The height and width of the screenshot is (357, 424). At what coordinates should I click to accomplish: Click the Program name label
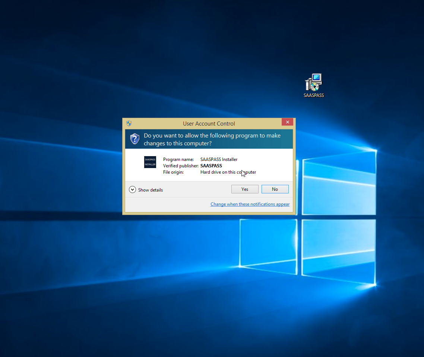tap(178, 159)
